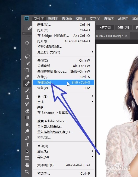Choose 恢复(V) menu entry

tap(64, 88)
